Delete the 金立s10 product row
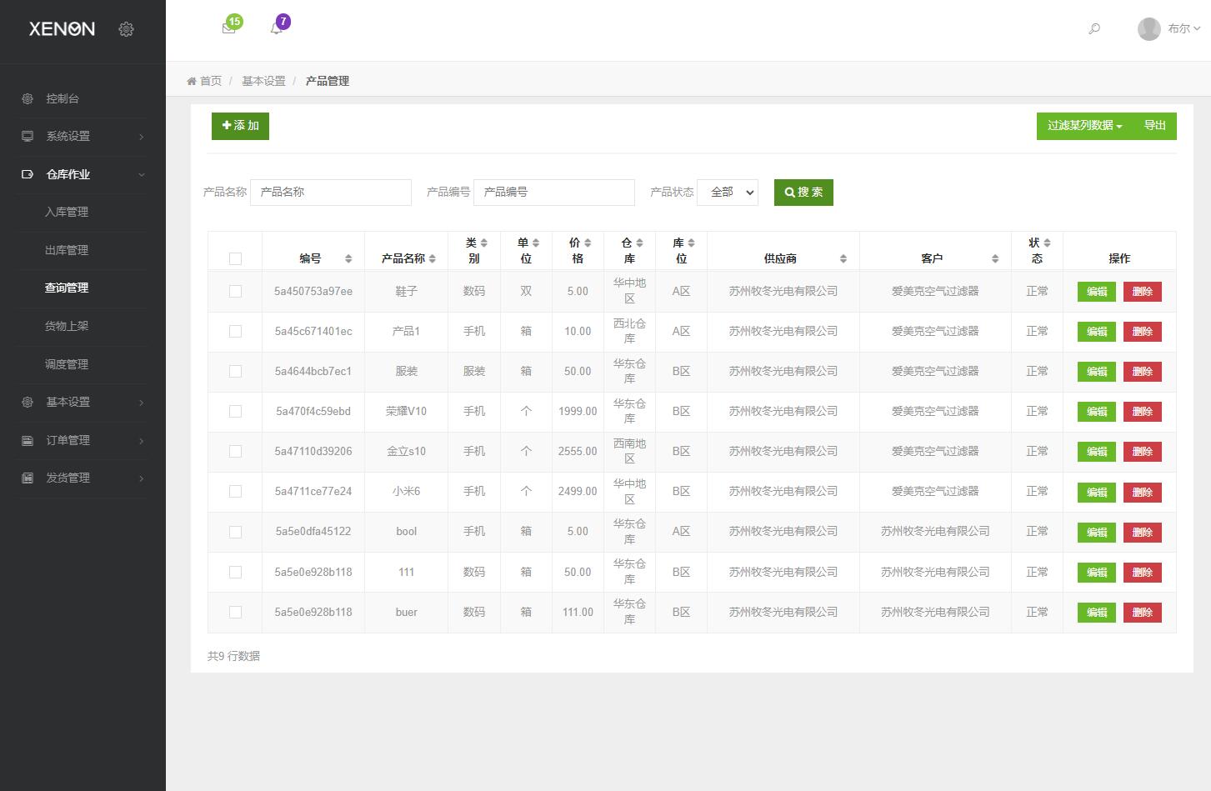The image size is (1211, 791). pos(1142,452)
